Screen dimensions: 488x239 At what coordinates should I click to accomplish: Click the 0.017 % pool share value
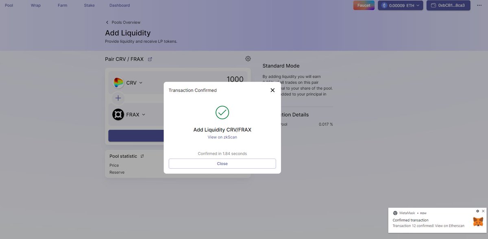pyautogui.click(x=326, y=124)
